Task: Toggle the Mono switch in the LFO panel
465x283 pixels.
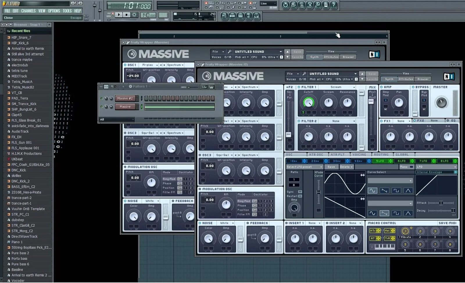Action: (411, 167)
